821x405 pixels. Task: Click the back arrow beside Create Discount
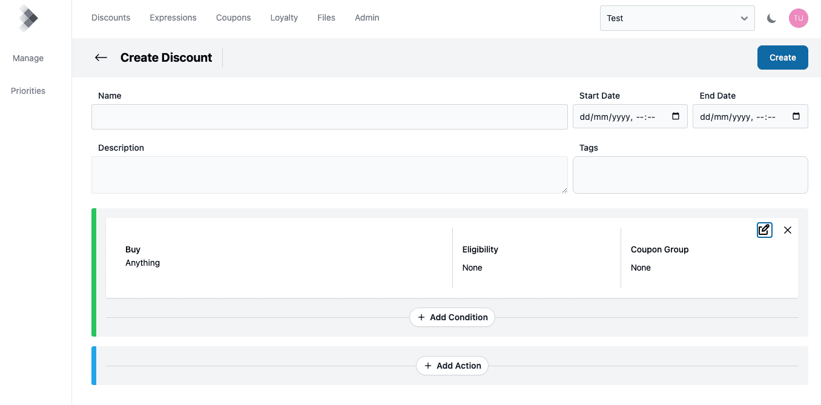101,58
